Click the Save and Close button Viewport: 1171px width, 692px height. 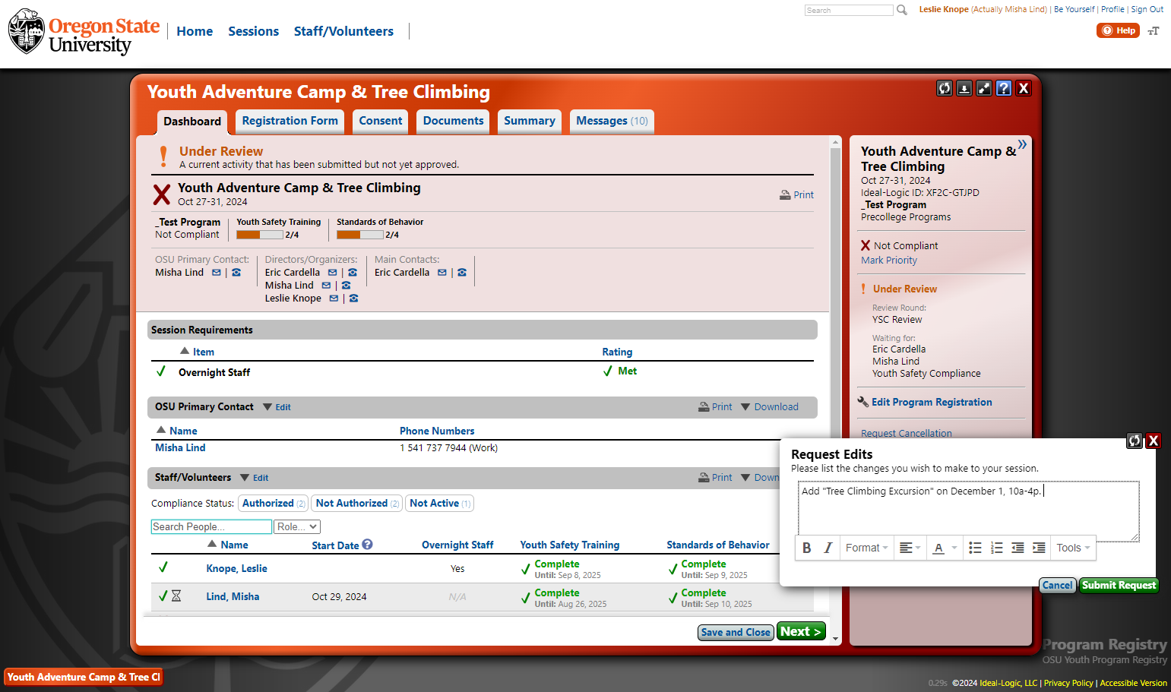(736, 632)
